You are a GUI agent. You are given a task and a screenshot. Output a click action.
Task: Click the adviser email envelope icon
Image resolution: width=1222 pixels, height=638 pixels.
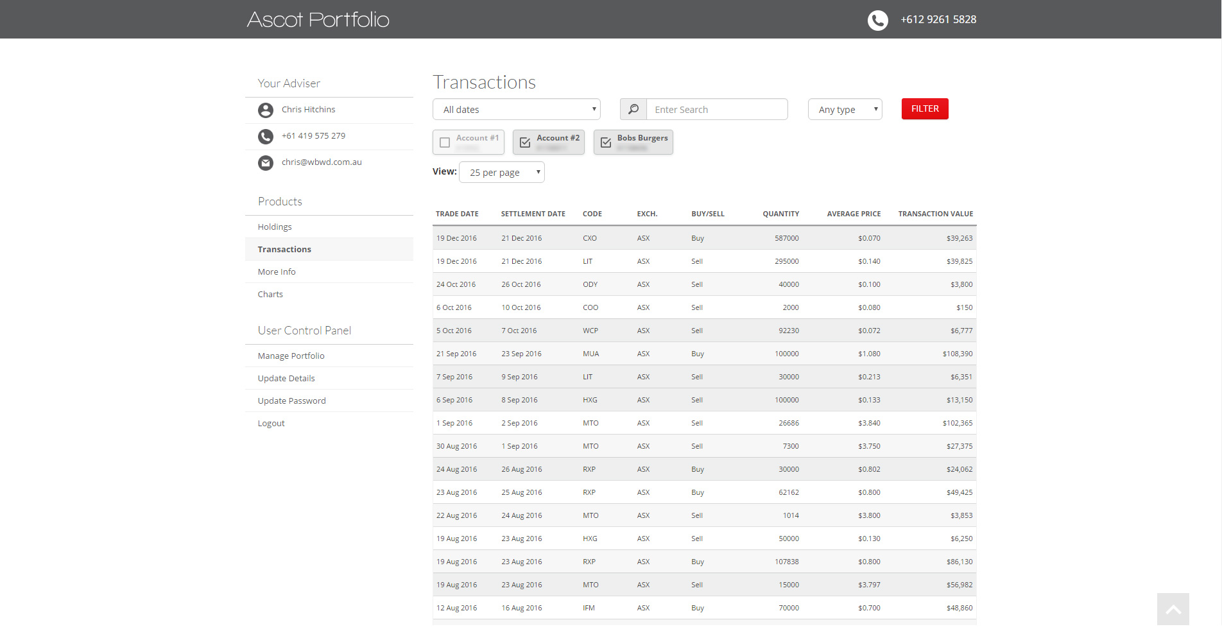[x=265, y=163]
